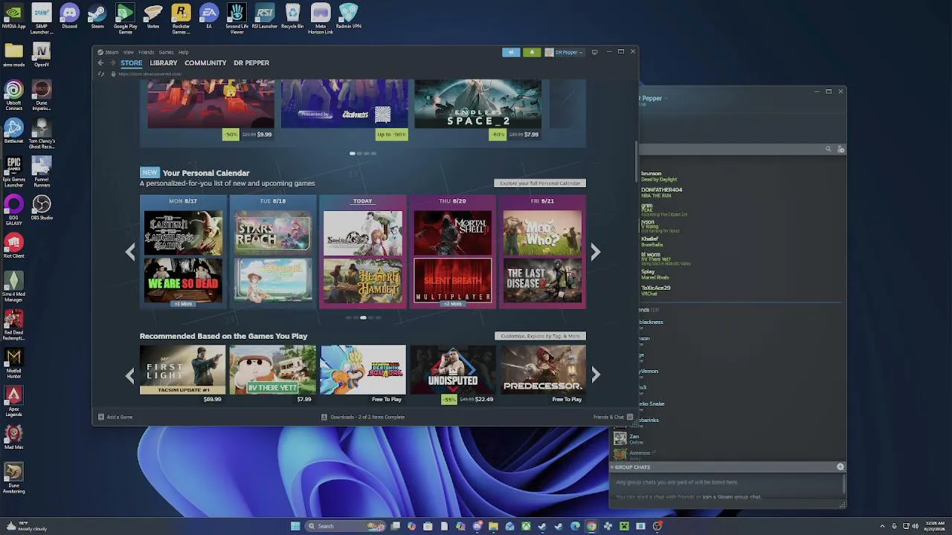Create a new group chat with plus icon
The image size is (952, 535).
840,467
